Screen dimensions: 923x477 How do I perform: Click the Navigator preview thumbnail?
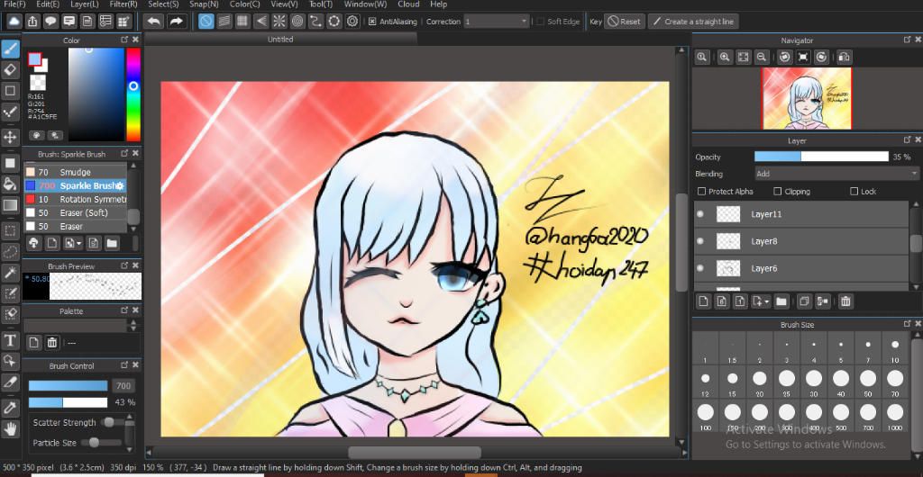[x=807, y=98]
